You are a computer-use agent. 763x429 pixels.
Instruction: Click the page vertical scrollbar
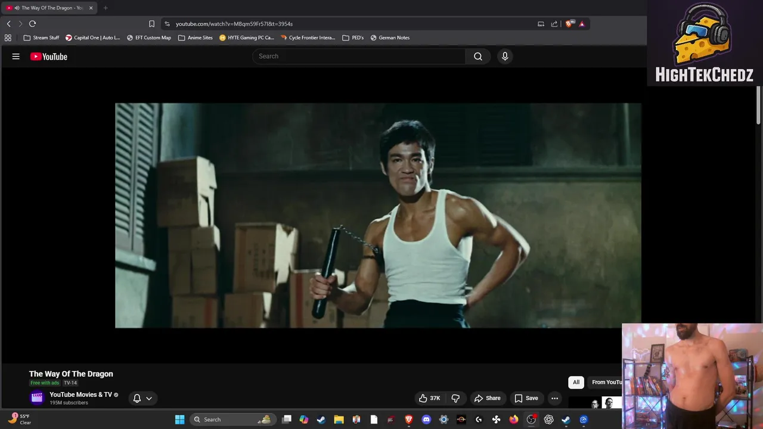pyautogui.click(x=759, y=105)
